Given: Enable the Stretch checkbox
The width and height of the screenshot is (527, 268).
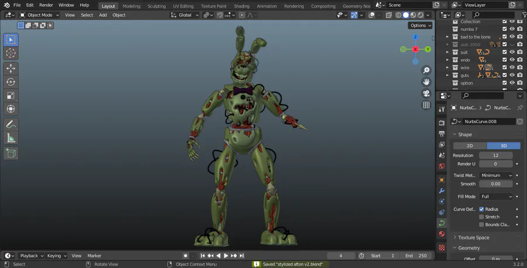Looking at the screenshot, I should click(481, 217).
